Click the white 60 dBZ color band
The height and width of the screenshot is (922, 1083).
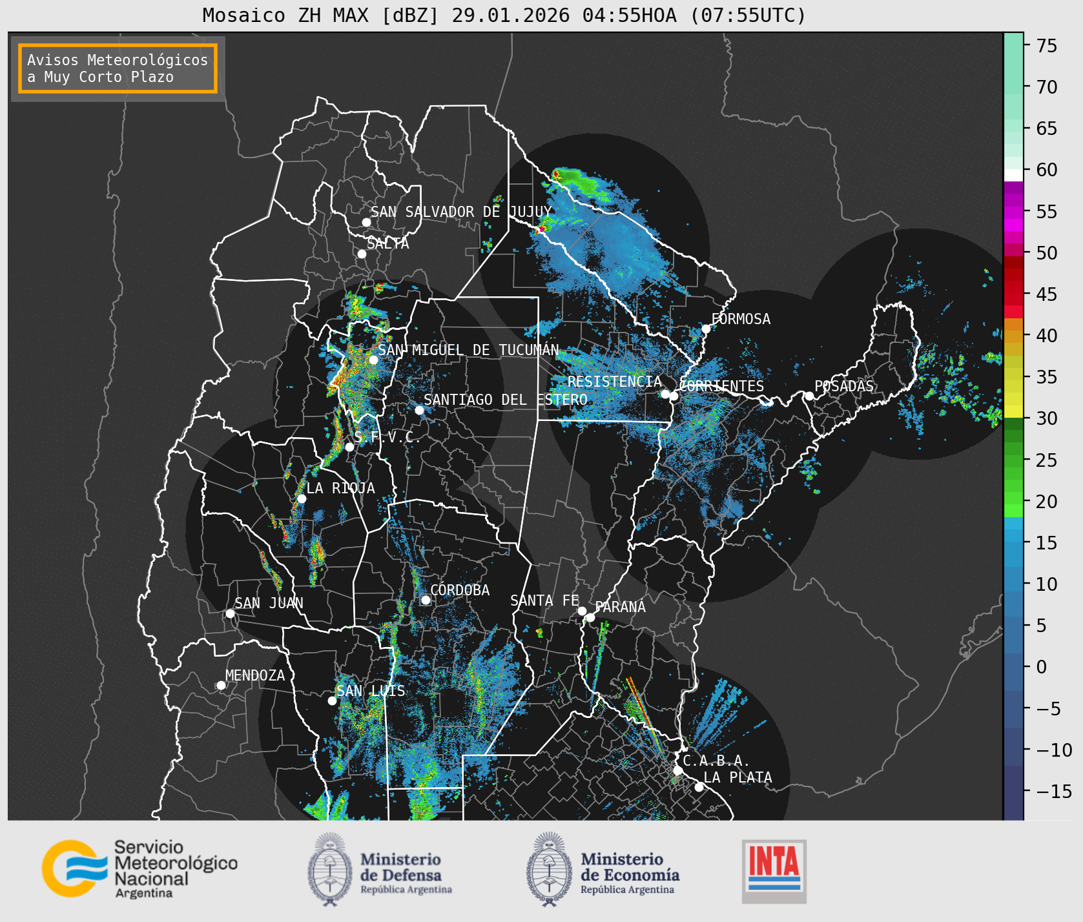click(x=1013, y=175)
